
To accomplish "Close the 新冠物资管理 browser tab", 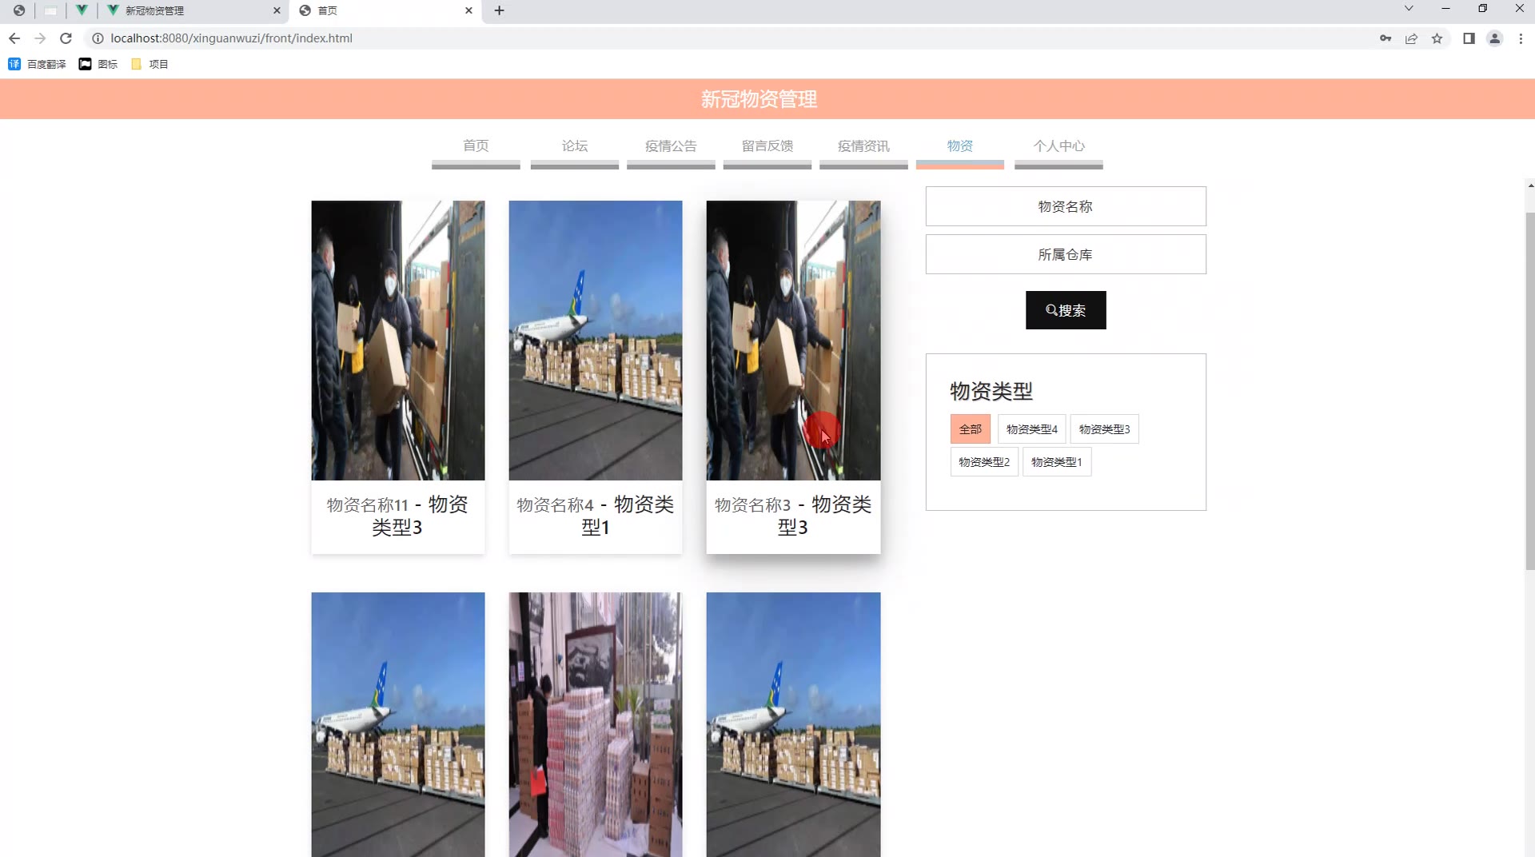I will coord(277,10).
